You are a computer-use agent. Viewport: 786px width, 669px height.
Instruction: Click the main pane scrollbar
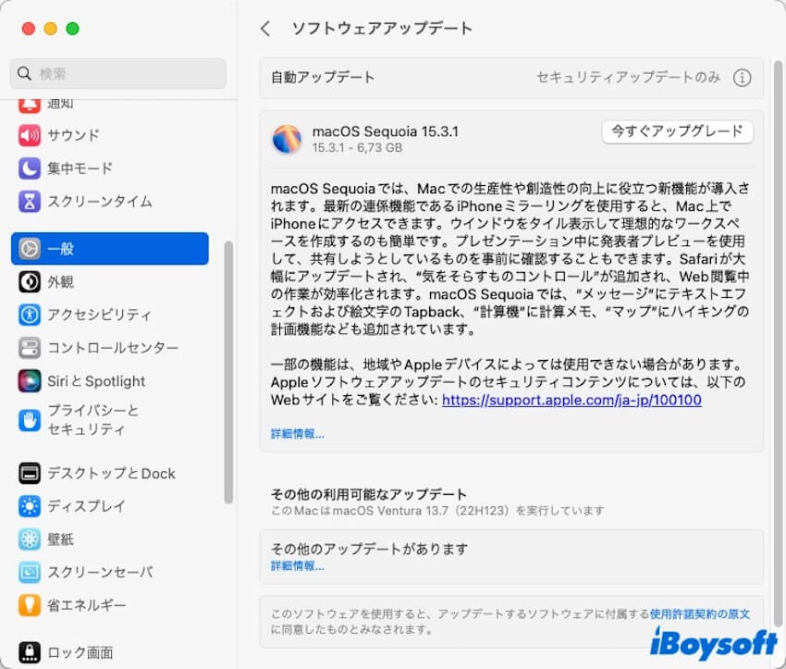pos(778,342)
